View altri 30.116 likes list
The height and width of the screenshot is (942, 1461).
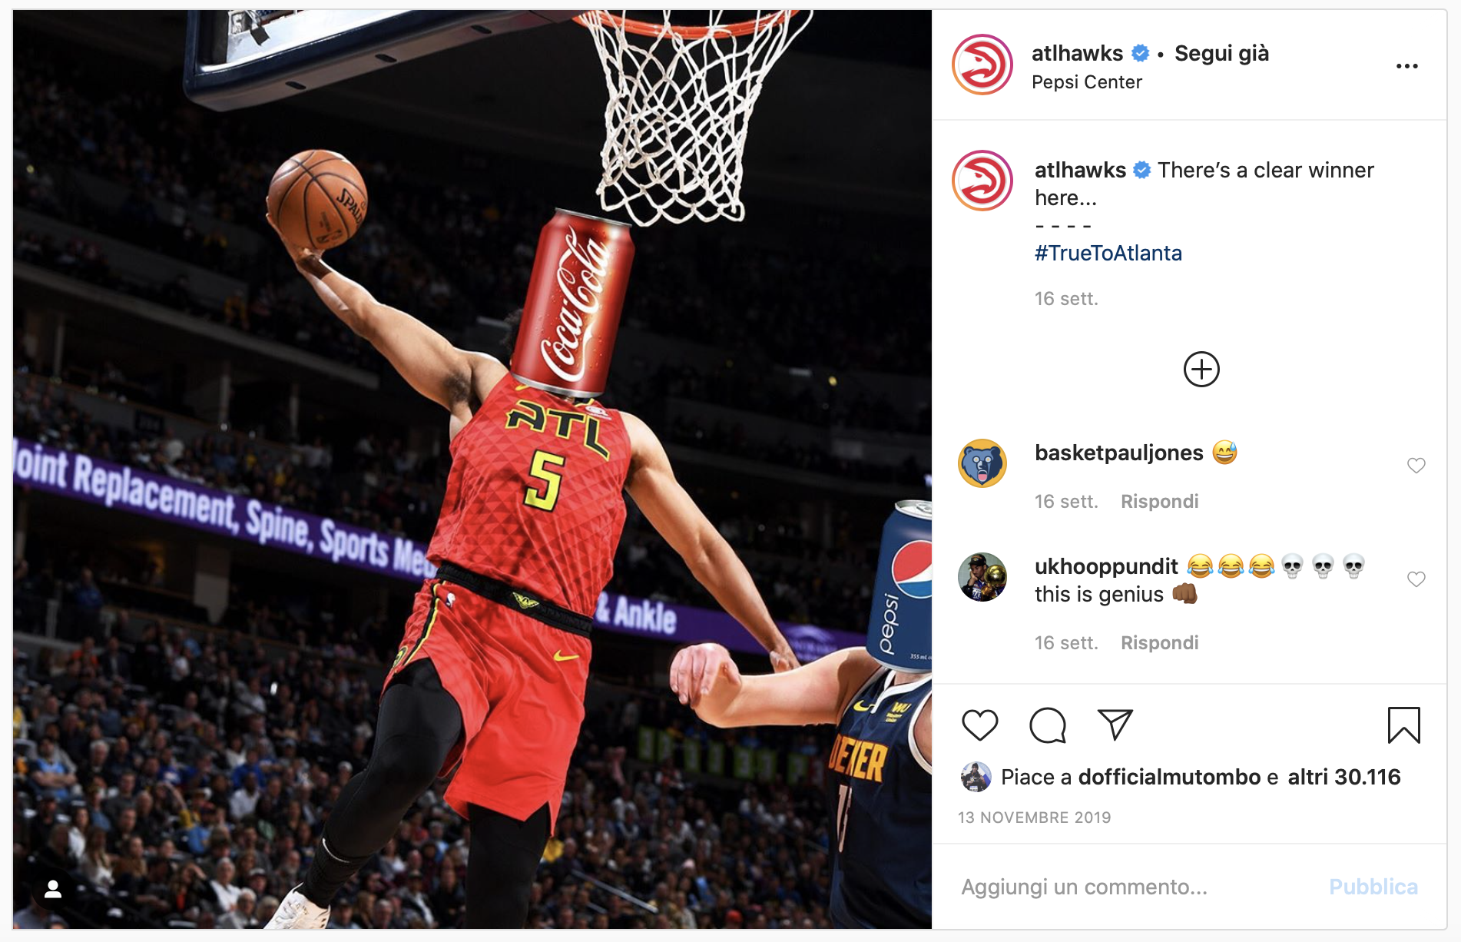point(1343,777)
